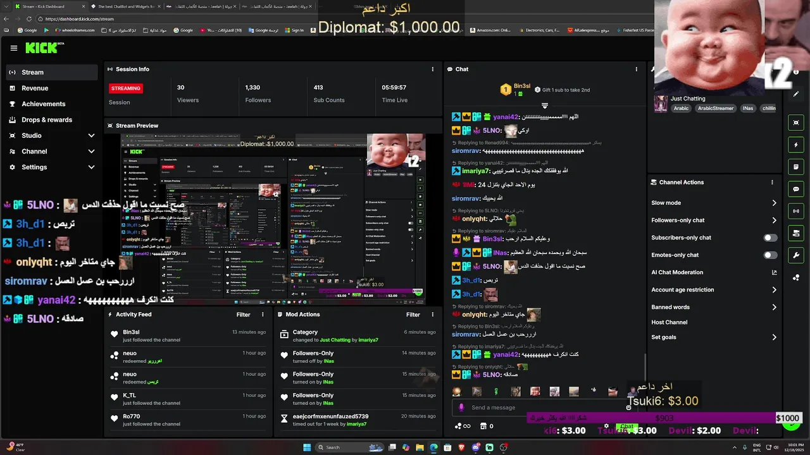Image resolution: width=810 pixels, height=455 pixels.
Task: Open Achievements page in sidebar
Action: click(52, 104)
